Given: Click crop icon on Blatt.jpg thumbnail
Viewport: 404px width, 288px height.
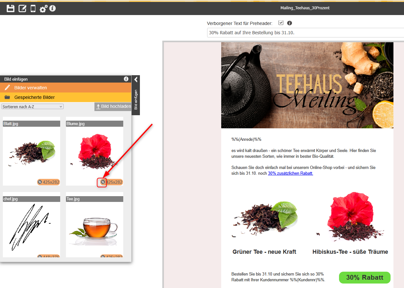Looking at the screenshot, I should click(40, 182).
